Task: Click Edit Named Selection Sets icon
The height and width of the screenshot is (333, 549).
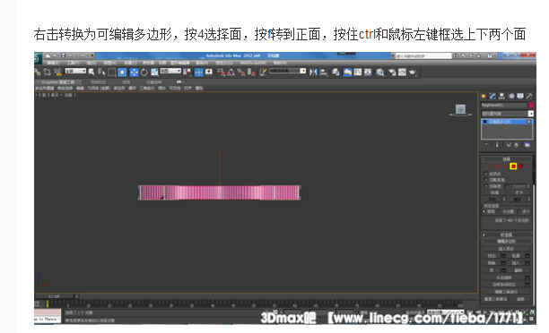Action: coord(263,72)
